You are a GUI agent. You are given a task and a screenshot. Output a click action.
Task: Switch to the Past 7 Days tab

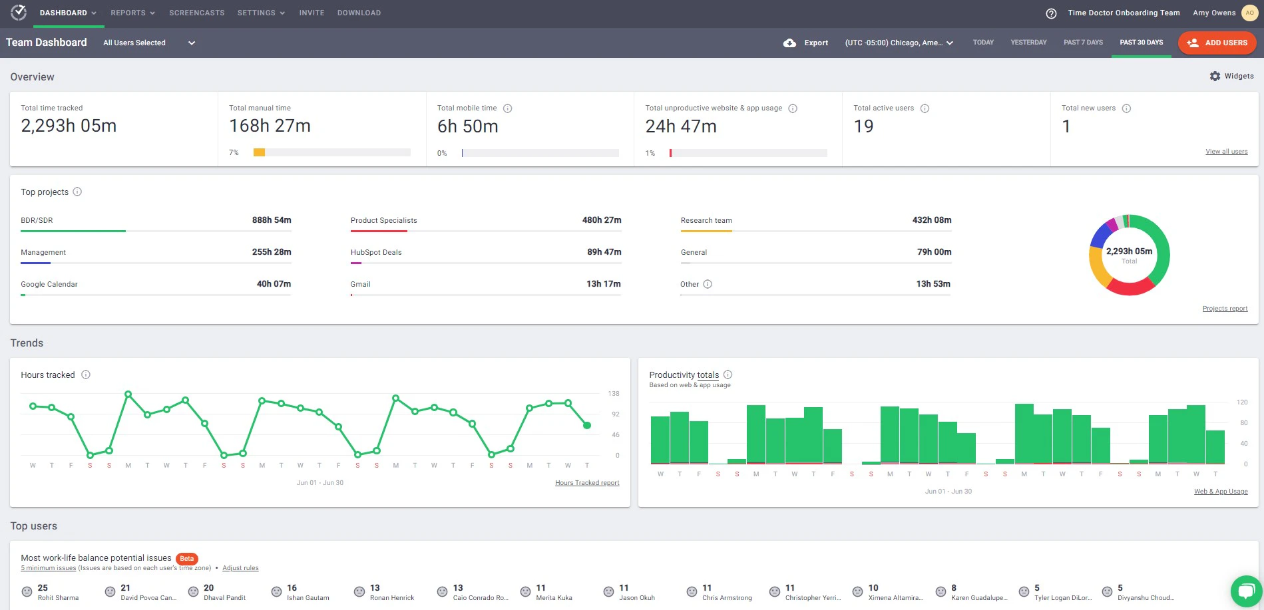pyautogui.click(x=1083, y=43)
